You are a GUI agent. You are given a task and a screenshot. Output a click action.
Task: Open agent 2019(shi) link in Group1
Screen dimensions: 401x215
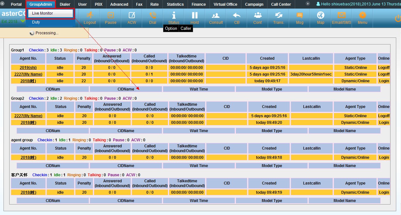pyautogui.click(x=29, y=68)
